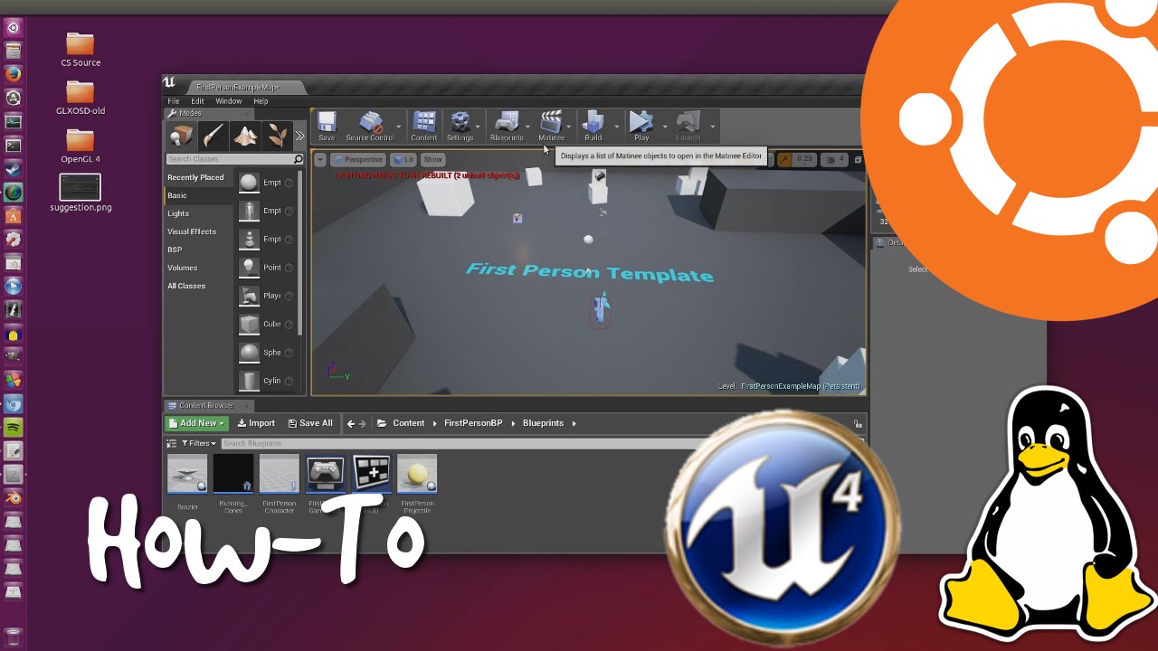1158x651 pixels.
Task: Toggle the viewport scale snapping button
Action: point(784,159)
